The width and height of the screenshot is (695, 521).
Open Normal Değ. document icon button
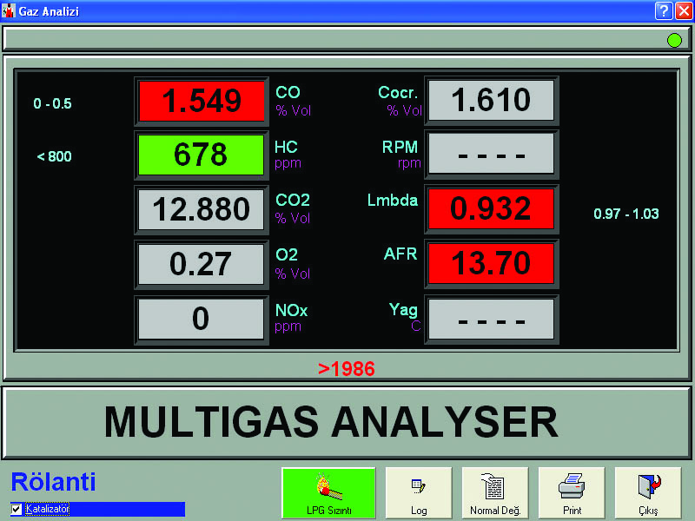tap(495, 493)
